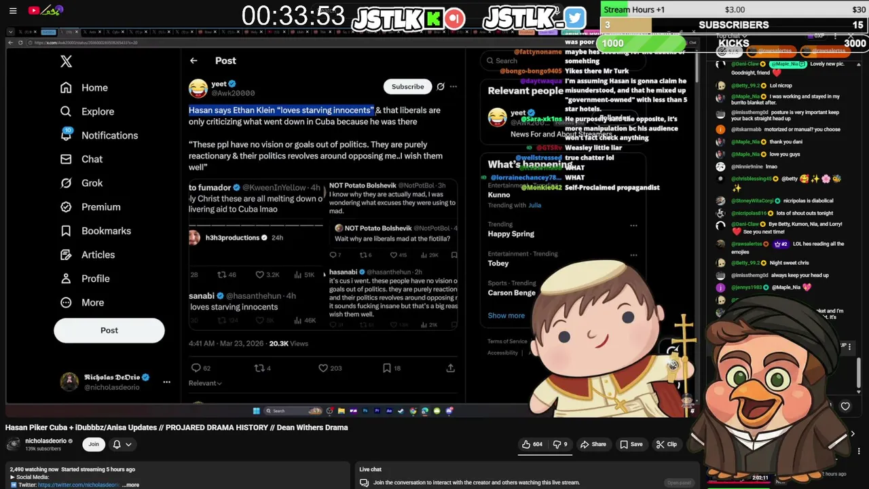Open three-dot menu on yeet's post

click(454, 86)
